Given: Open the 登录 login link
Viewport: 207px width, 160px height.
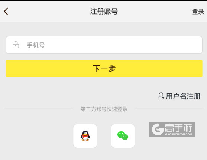Looking at the screenshot, I should coord(198,12).
